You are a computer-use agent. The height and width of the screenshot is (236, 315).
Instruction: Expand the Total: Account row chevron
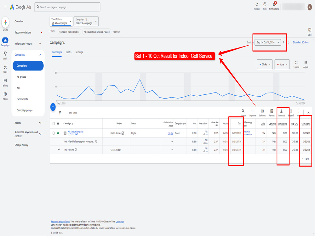click(59, 149)
